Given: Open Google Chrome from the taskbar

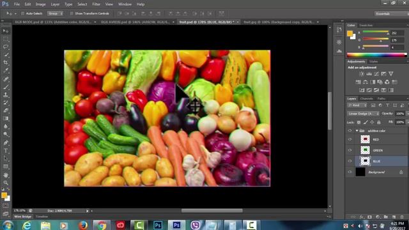Looking at the screenshot, I should (x=102, y=225).
